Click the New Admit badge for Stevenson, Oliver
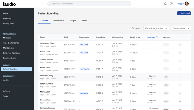The height and width of the screenshot is (110, 194). tap(84, 45)
